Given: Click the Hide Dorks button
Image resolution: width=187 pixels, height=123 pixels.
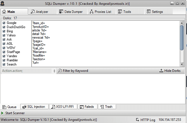Looking at the screenshot, I should click(170, 71).
